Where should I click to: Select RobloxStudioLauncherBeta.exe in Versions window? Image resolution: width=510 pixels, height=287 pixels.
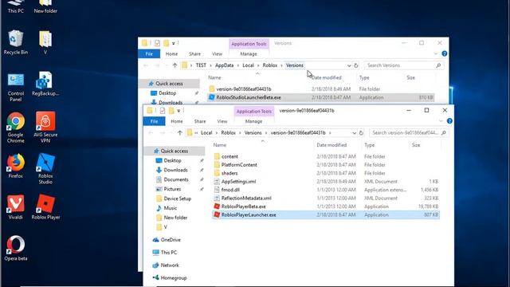click(x=320, y=97)
